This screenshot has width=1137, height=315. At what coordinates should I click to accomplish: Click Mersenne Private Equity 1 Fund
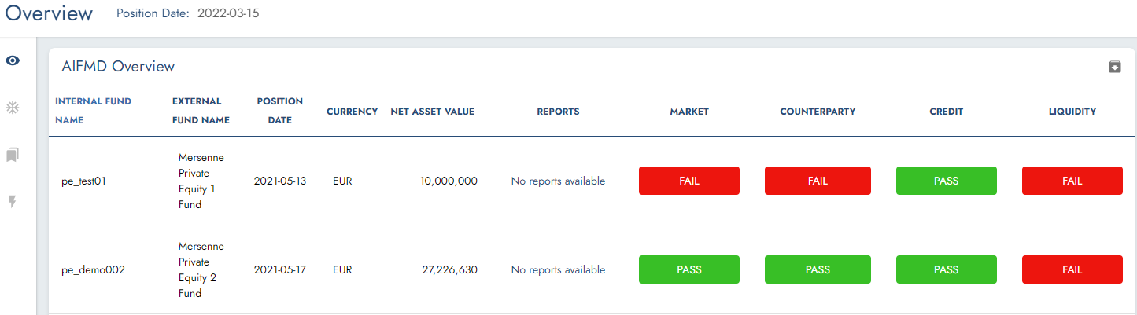(x=201, y=181)
